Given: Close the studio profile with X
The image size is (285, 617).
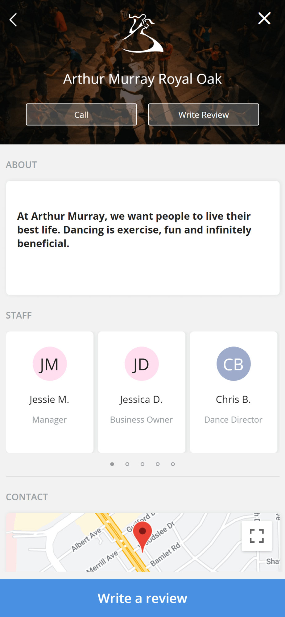Looking at the screenshot, I should click(x=264, y=19).
